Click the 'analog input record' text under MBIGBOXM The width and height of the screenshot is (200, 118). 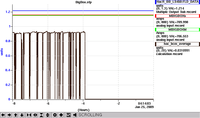(x=170, y=40)
